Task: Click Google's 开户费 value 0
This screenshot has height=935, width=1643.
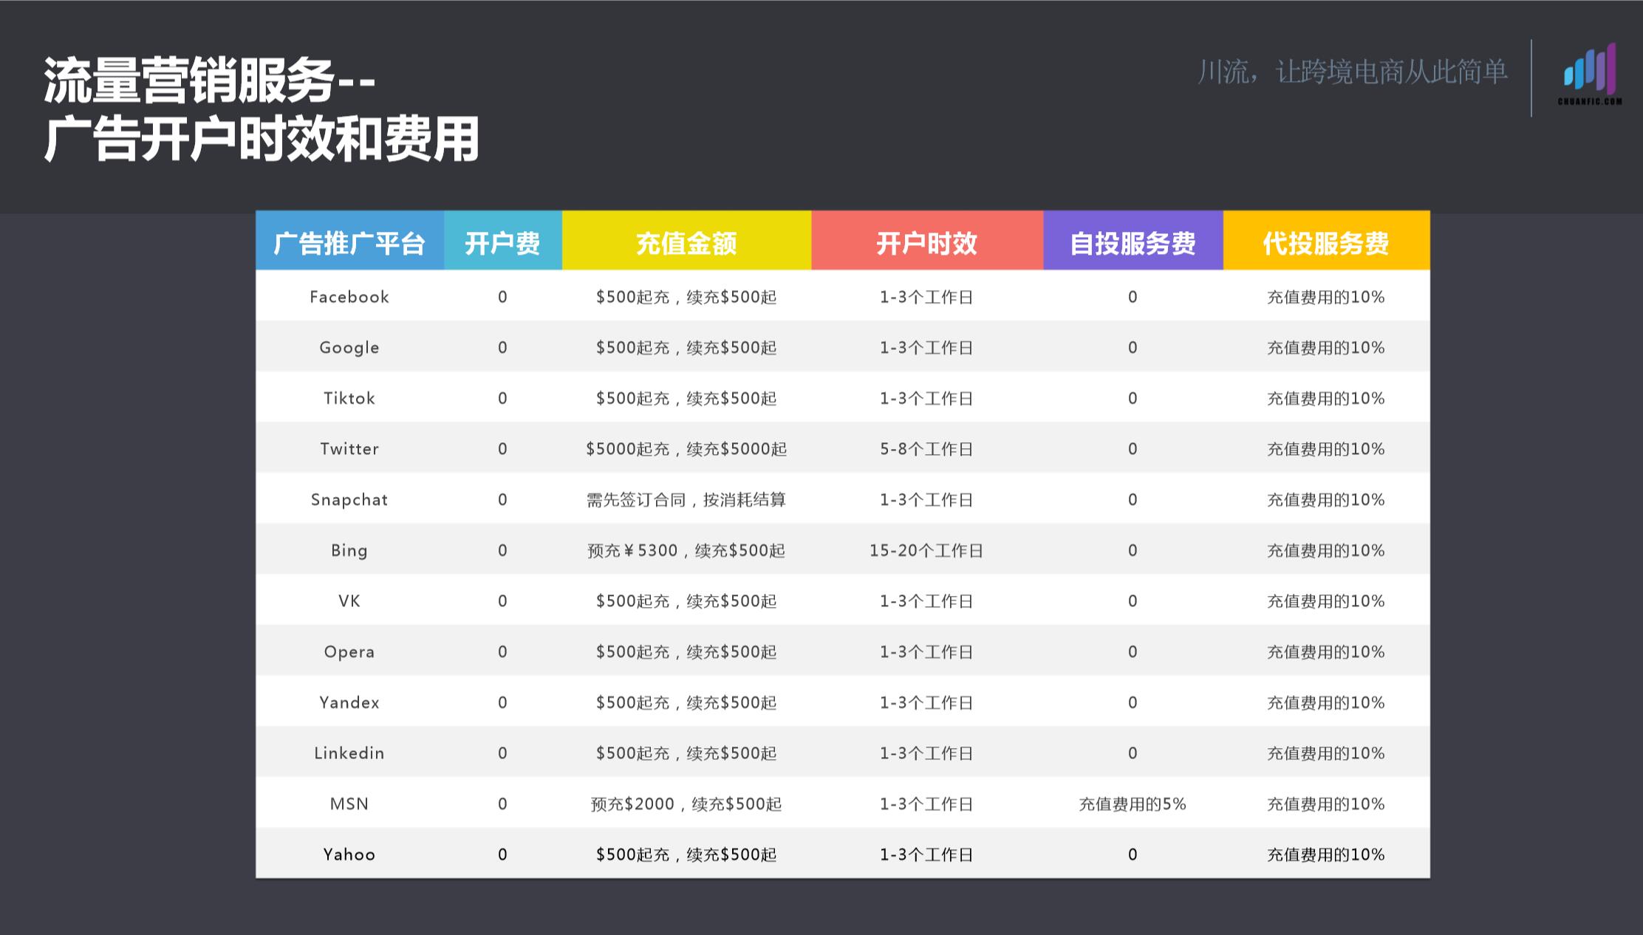Action: pyautogui.click(x=503, y=348)
